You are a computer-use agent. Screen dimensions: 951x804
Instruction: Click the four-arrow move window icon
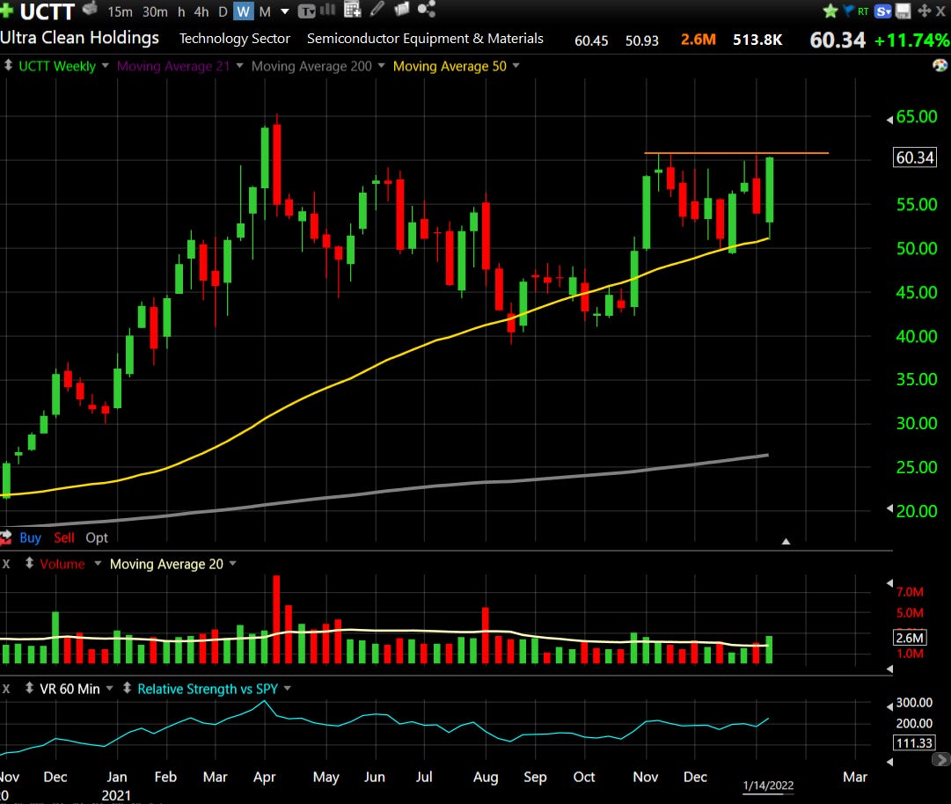coord(925,11)
